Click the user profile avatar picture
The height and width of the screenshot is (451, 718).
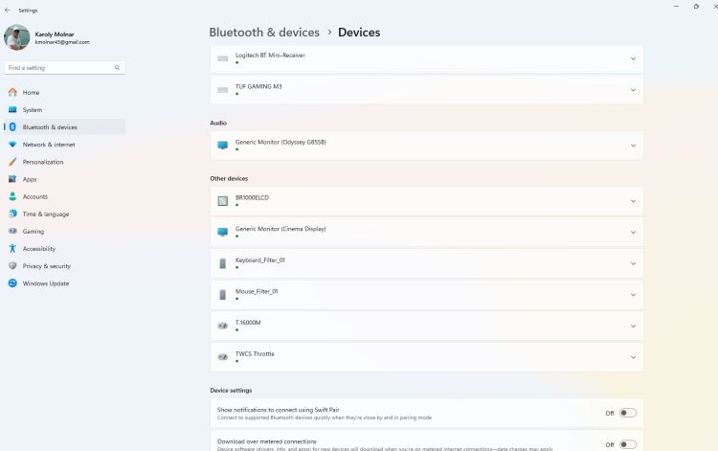pyautogui.click(x=16, y=37)
